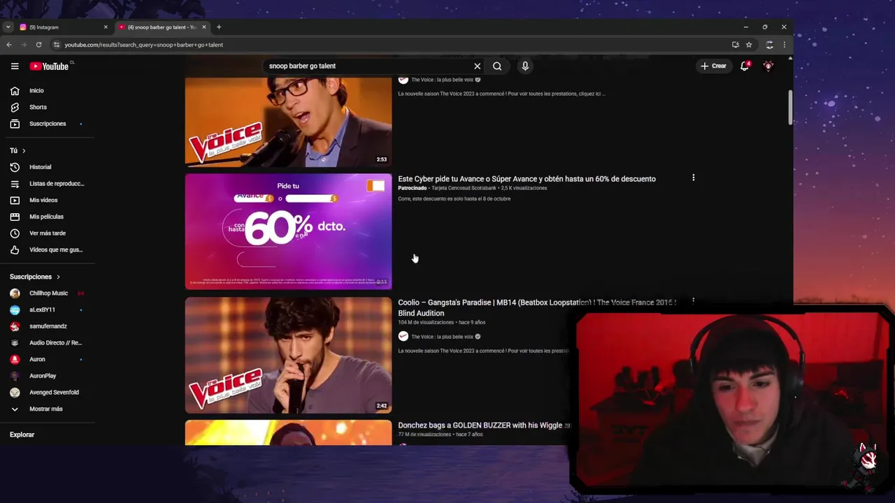
Task: Open more options for the sponsored ad
Action: coord(693,177)
